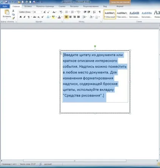160x168 pixels.
Task: Click the green rotation handle above text box
Action: (x=95, y=46)
